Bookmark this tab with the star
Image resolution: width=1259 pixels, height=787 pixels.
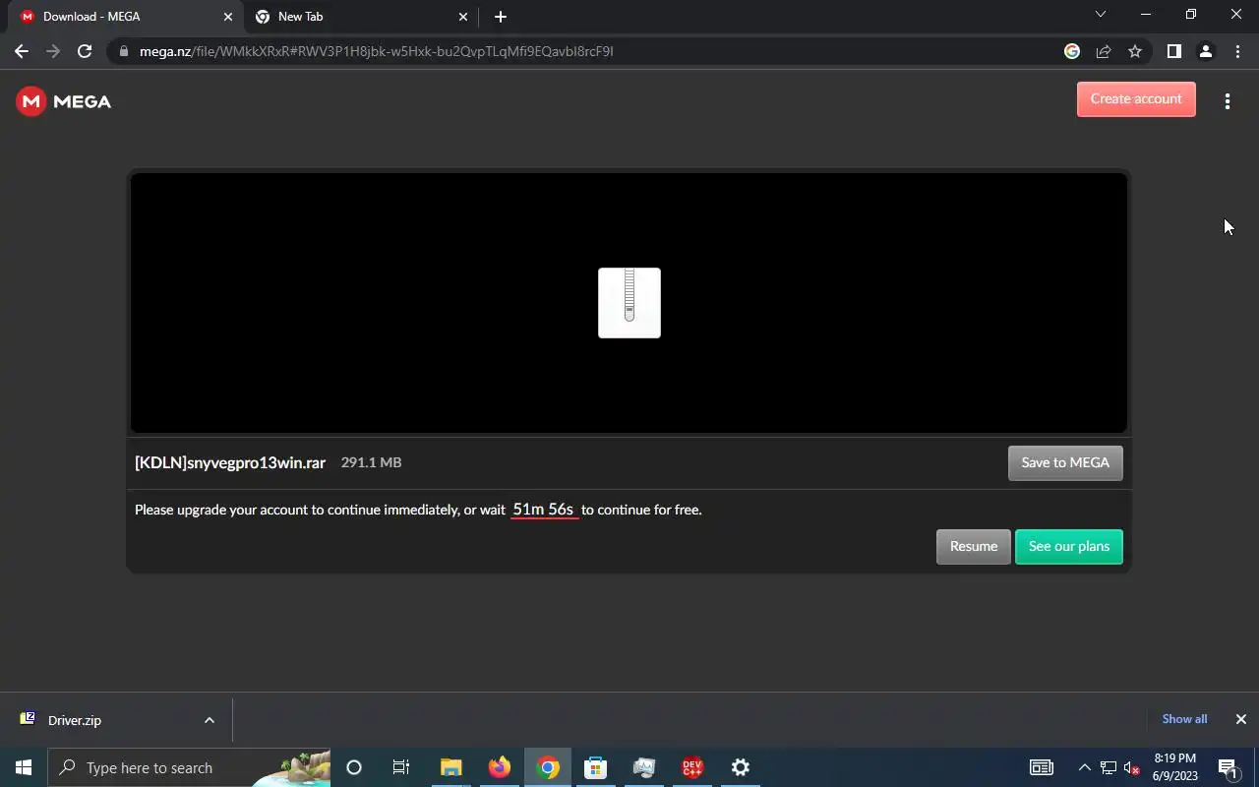[1135, 51]
